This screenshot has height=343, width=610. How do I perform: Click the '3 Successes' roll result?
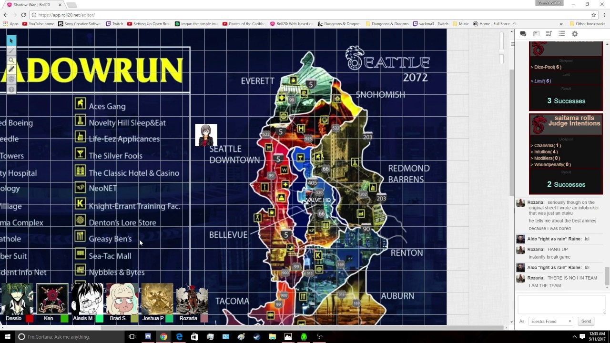[x=566, y=101]
